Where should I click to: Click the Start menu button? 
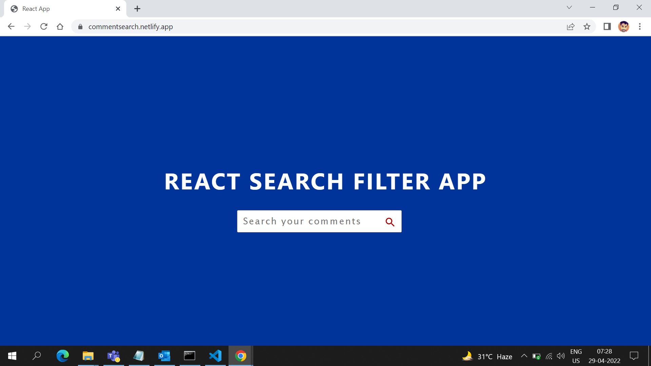click(x=12, y=356)
